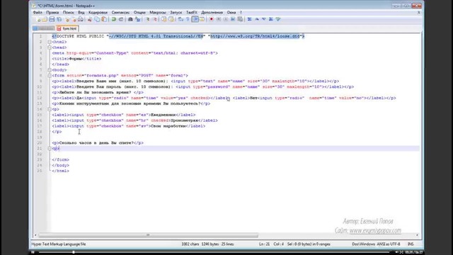453x255 pixels.
Task: Click the green checkmark toolbar icon
Action: (278, 19)
